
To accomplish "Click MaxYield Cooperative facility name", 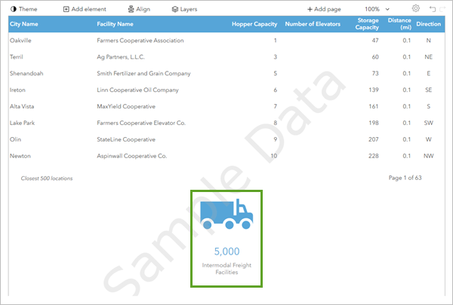I will (x=126, y=106).
